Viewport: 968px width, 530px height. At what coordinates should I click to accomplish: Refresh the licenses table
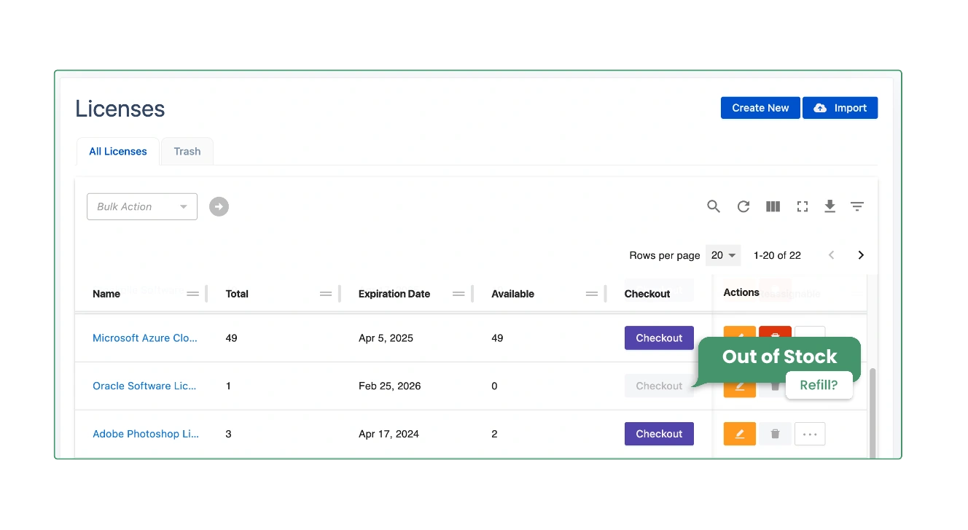[x=743, y=207]
